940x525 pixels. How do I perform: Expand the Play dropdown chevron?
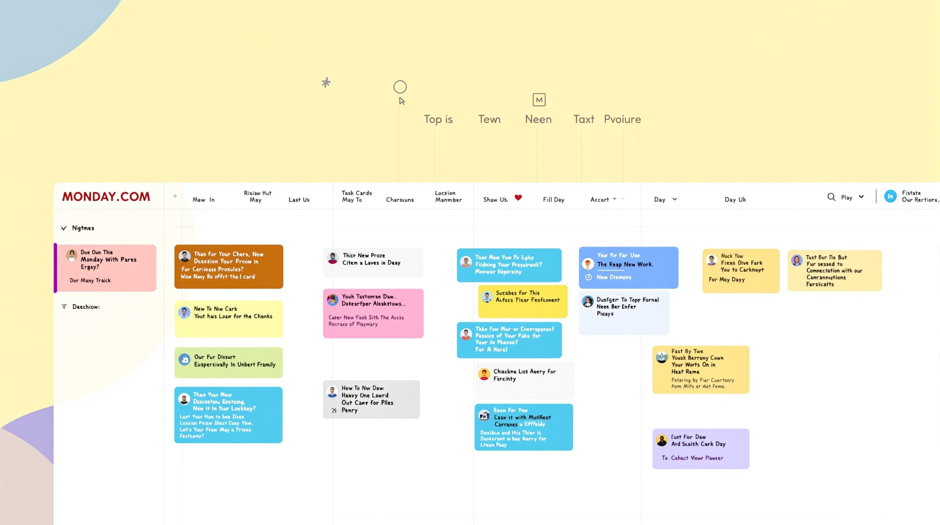pyautogui.click(x=861, y=197)
